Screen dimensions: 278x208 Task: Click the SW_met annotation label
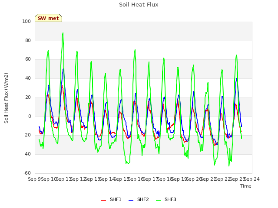48,18
